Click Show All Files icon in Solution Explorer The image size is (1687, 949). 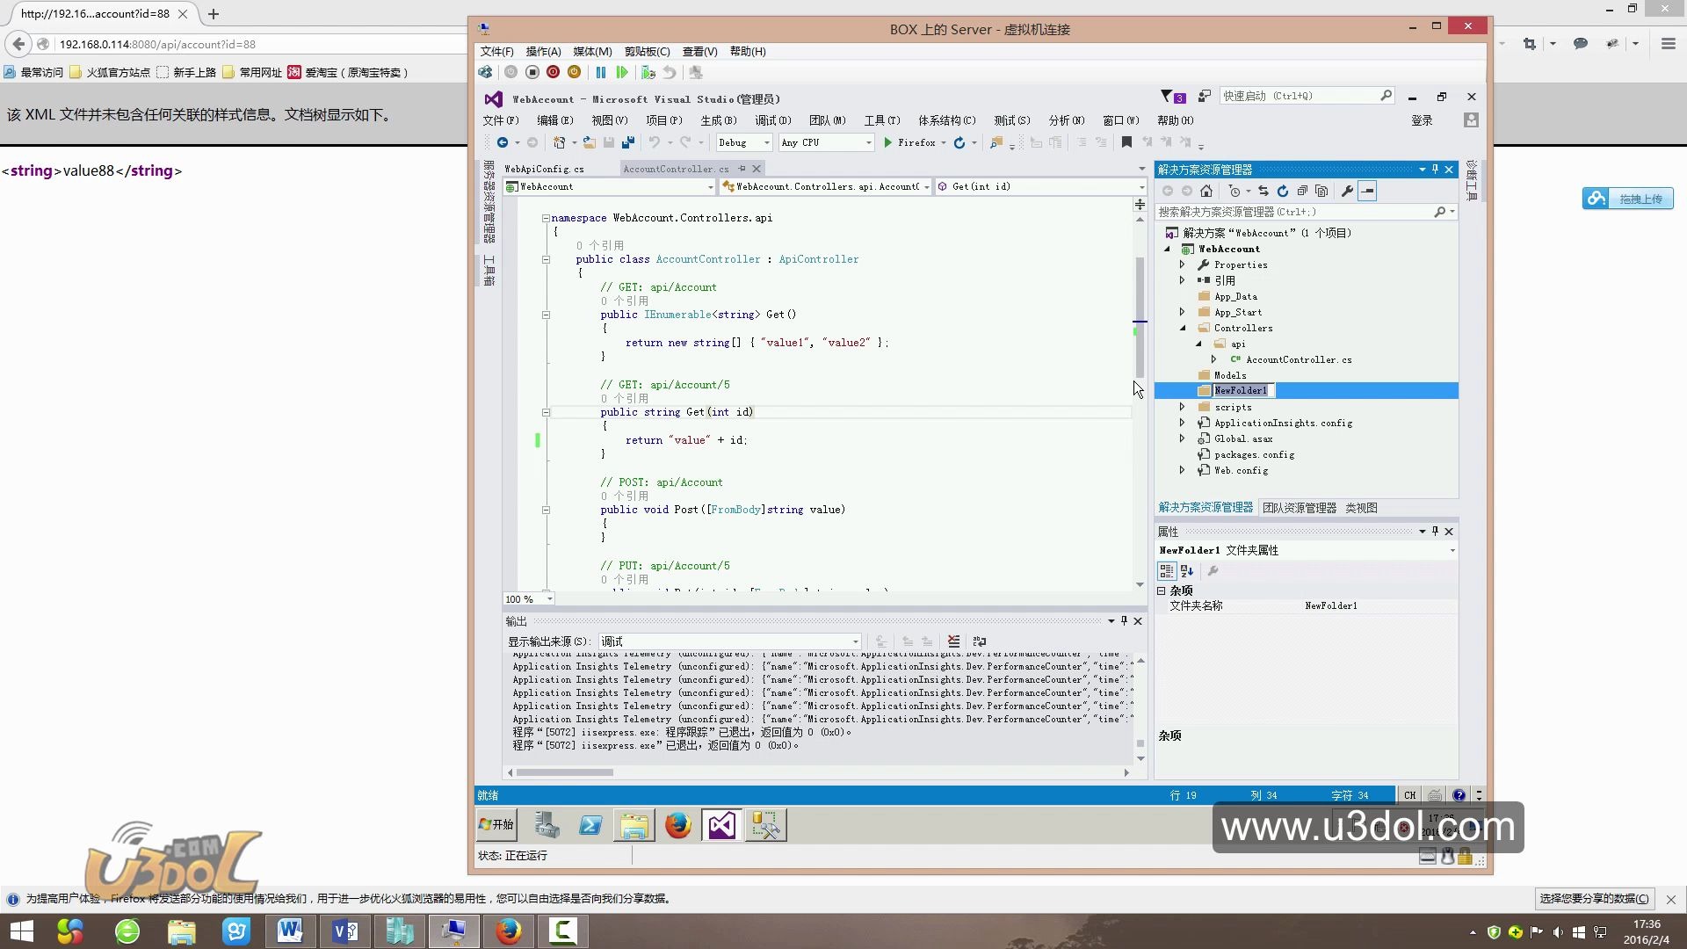pos(1321,192)
